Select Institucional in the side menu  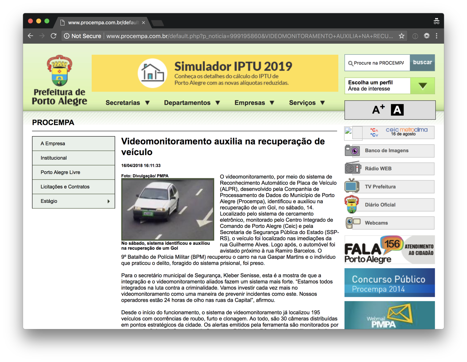74,158
